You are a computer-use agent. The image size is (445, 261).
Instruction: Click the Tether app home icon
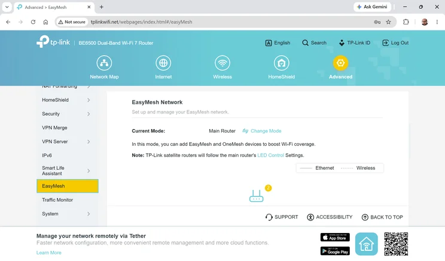pos(367,244)
